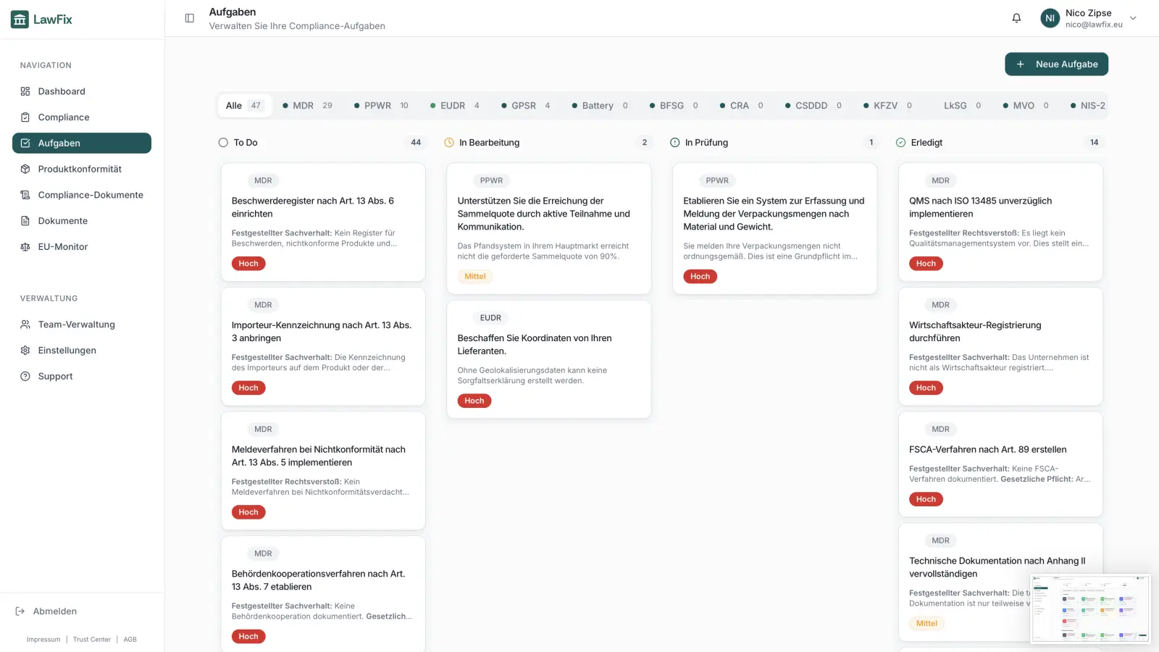Click the In Bearbeitung clock icon
Viewport: 1159px width, 652px height.
[449, 143]
